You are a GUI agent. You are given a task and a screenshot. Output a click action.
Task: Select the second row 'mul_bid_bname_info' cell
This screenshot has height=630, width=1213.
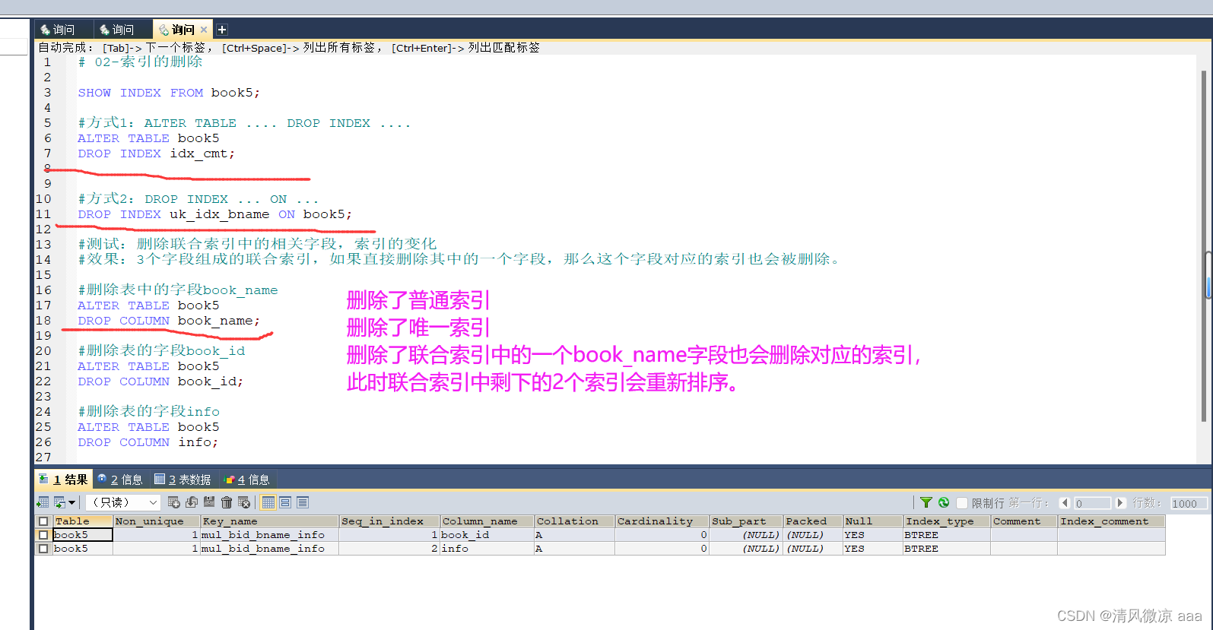(270, 549)
